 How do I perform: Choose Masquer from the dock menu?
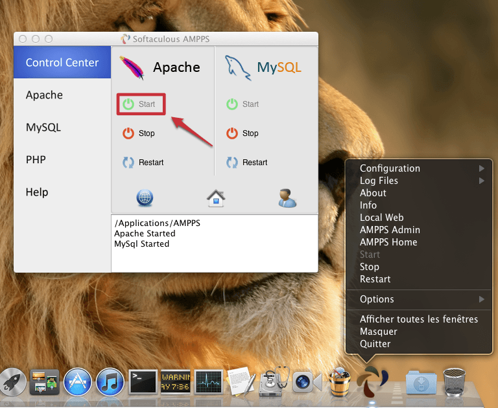pos(419,332)
